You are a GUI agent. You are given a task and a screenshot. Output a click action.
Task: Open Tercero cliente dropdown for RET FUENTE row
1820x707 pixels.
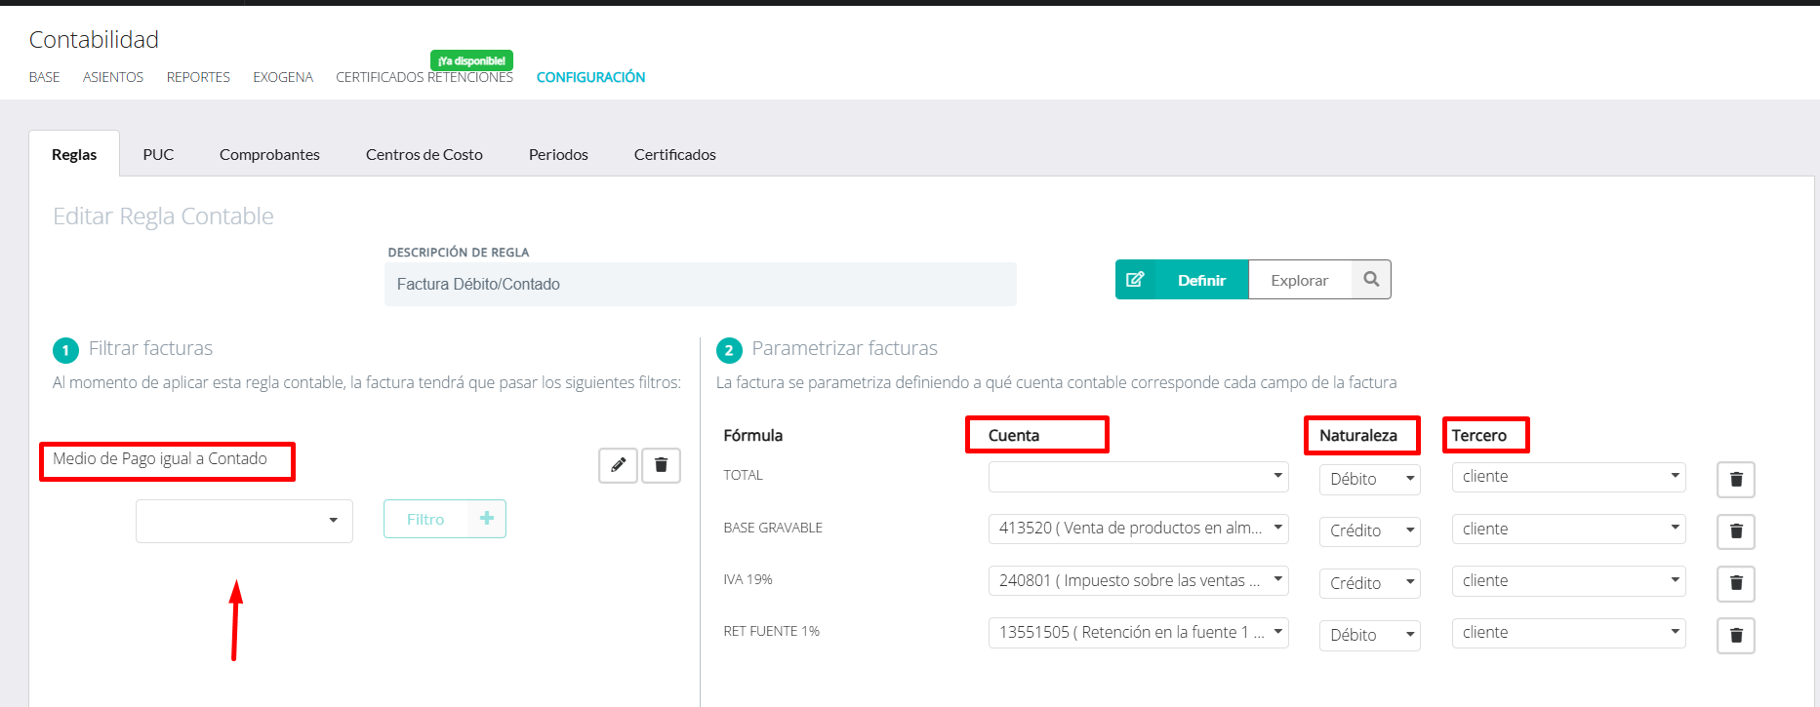tap(1568, 633)
